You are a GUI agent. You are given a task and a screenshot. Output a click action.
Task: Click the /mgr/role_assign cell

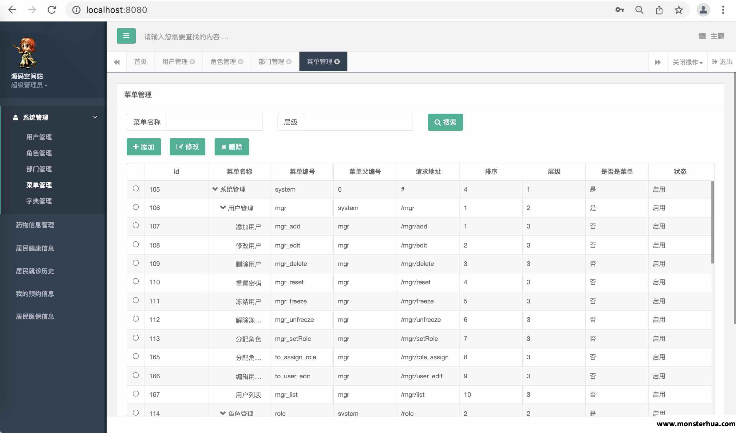click(x=428, y=357)
